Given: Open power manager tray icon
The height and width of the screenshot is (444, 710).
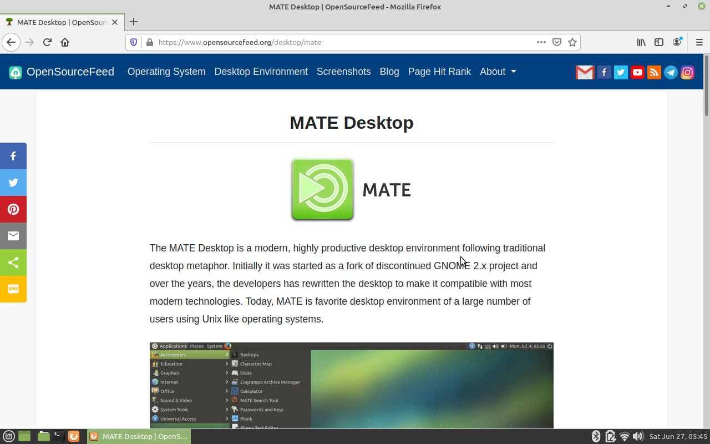Looking at the screenshot, I should click(611, 436).
